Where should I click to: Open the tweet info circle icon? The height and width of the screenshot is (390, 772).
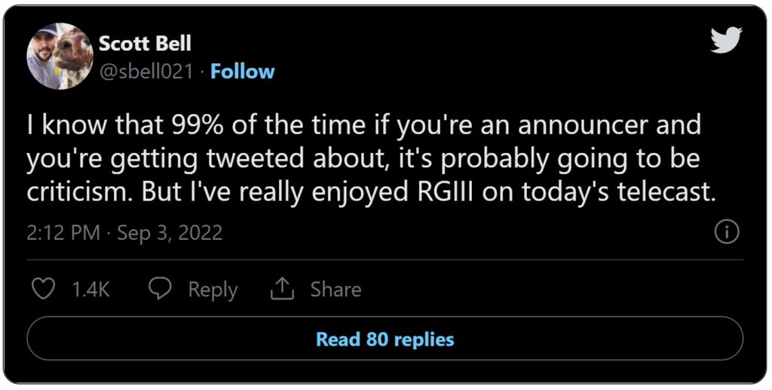(727, 232)
